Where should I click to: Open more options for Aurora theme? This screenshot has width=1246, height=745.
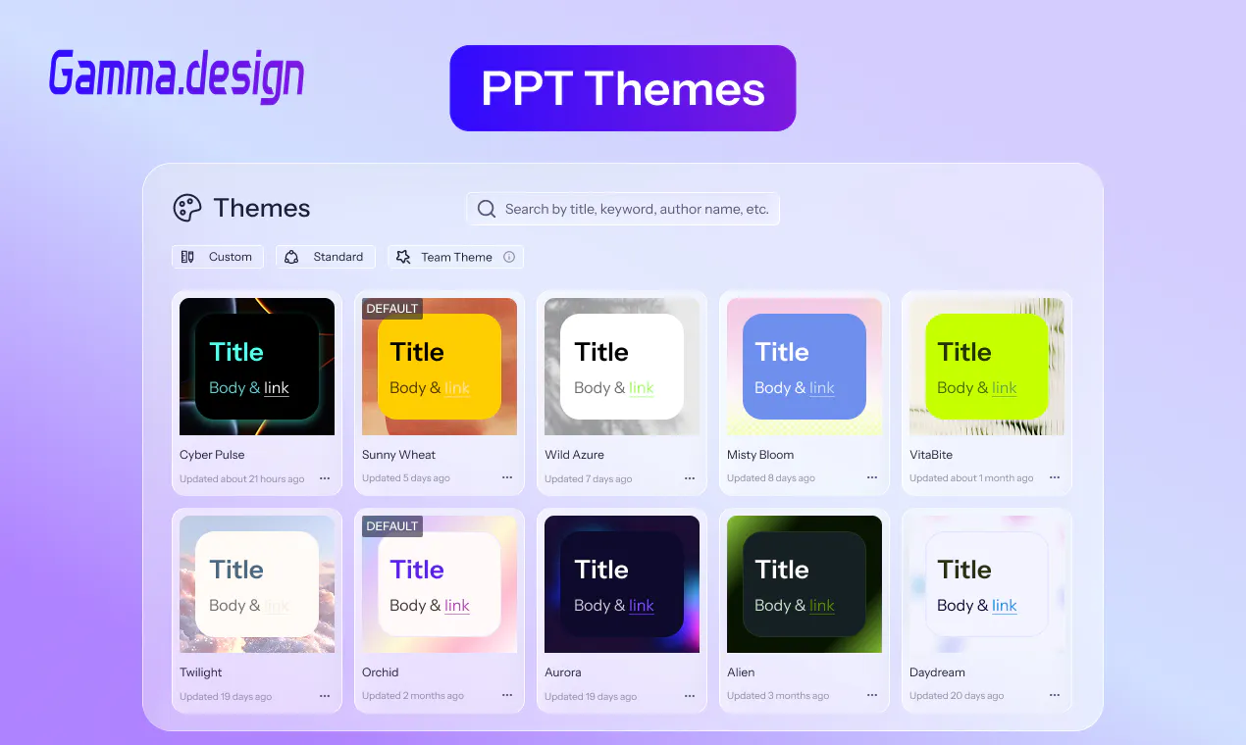click(690, 696)
